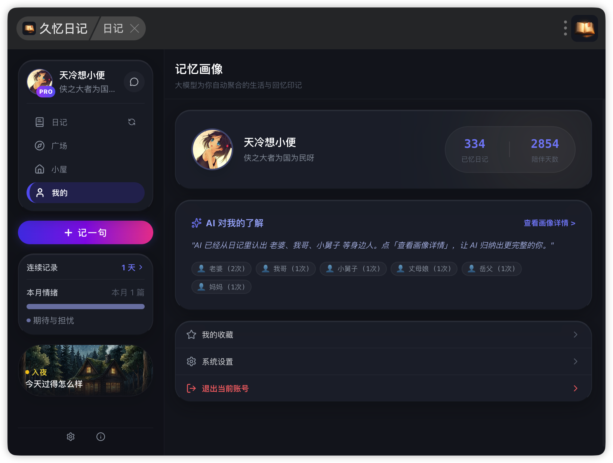Image resolution: width=613 pixels, height=463 pixels.
Task: Expand the 连续记录 1 天 chevron
Action: click(x=141, y=267)
